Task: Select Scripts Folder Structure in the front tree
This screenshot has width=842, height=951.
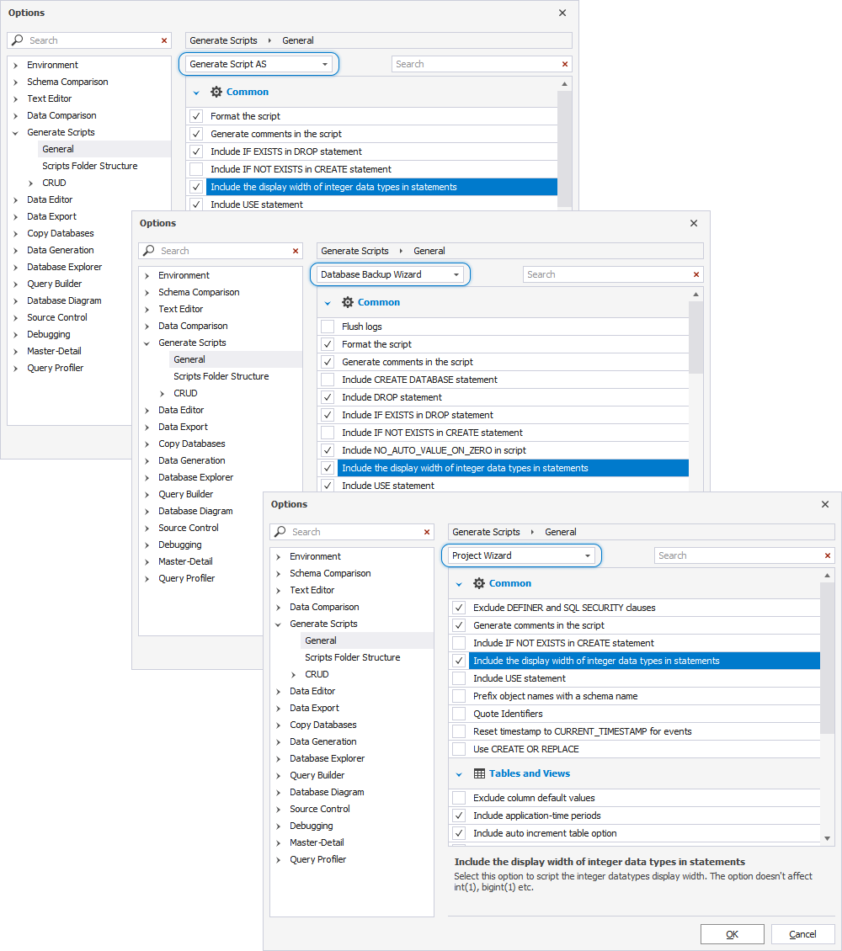Action: [353, 657]
